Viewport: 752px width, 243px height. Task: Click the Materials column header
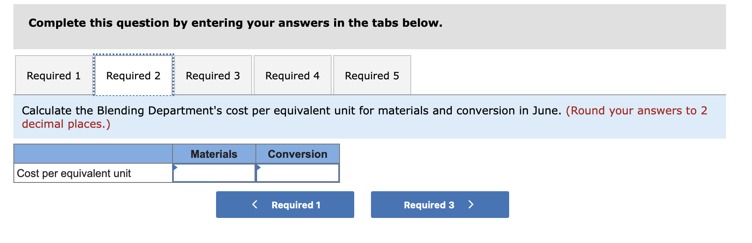(214, 154)
